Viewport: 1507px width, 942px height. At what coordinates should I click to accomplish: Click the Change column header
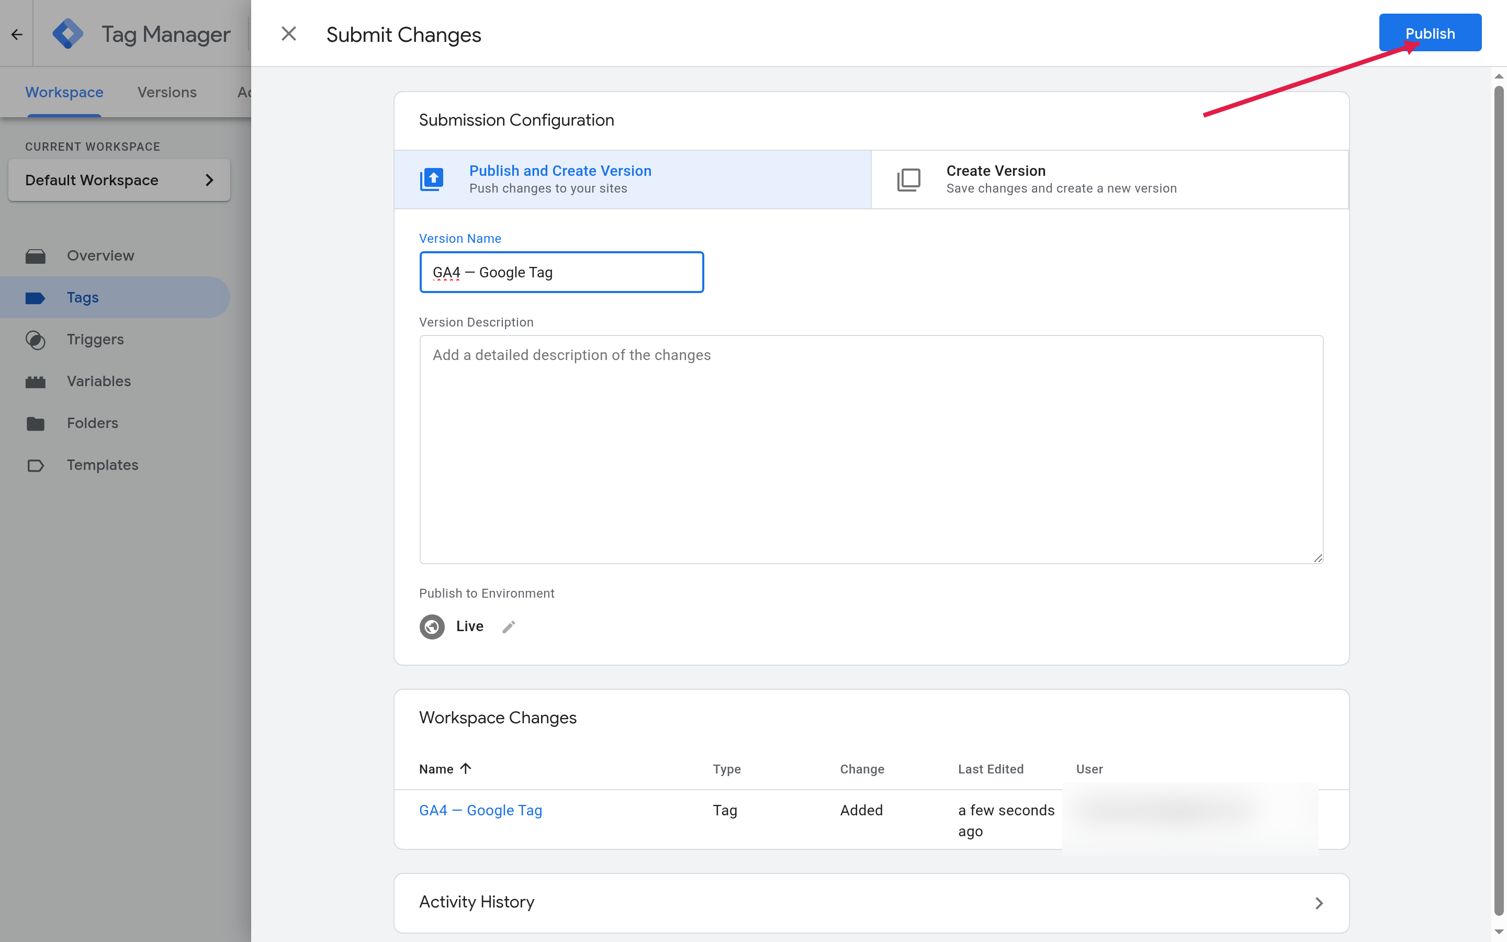[x=862, y=769]
